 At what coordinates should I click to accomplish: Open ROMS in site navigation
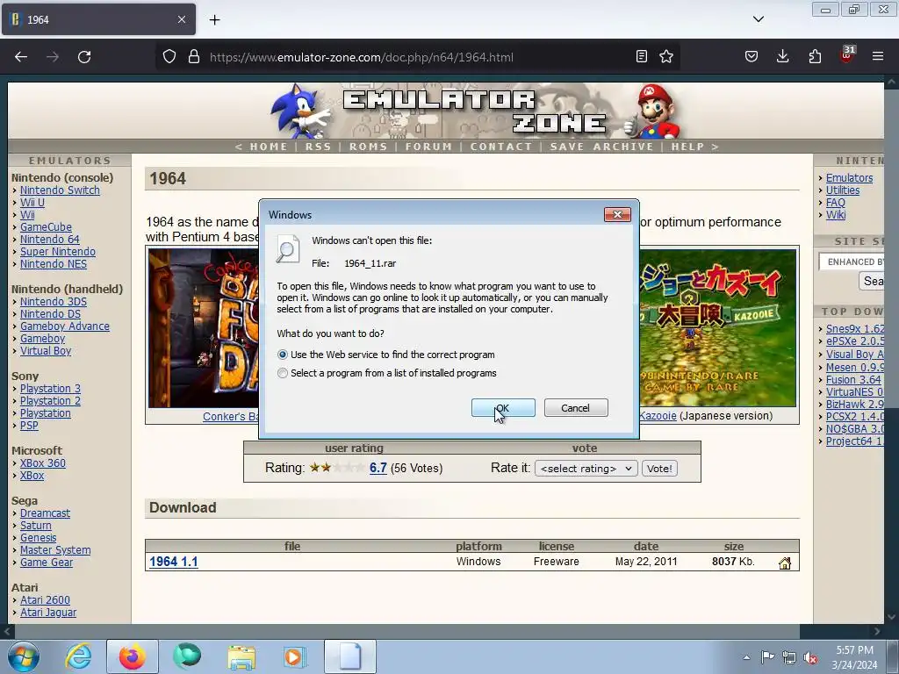(368, 147)
